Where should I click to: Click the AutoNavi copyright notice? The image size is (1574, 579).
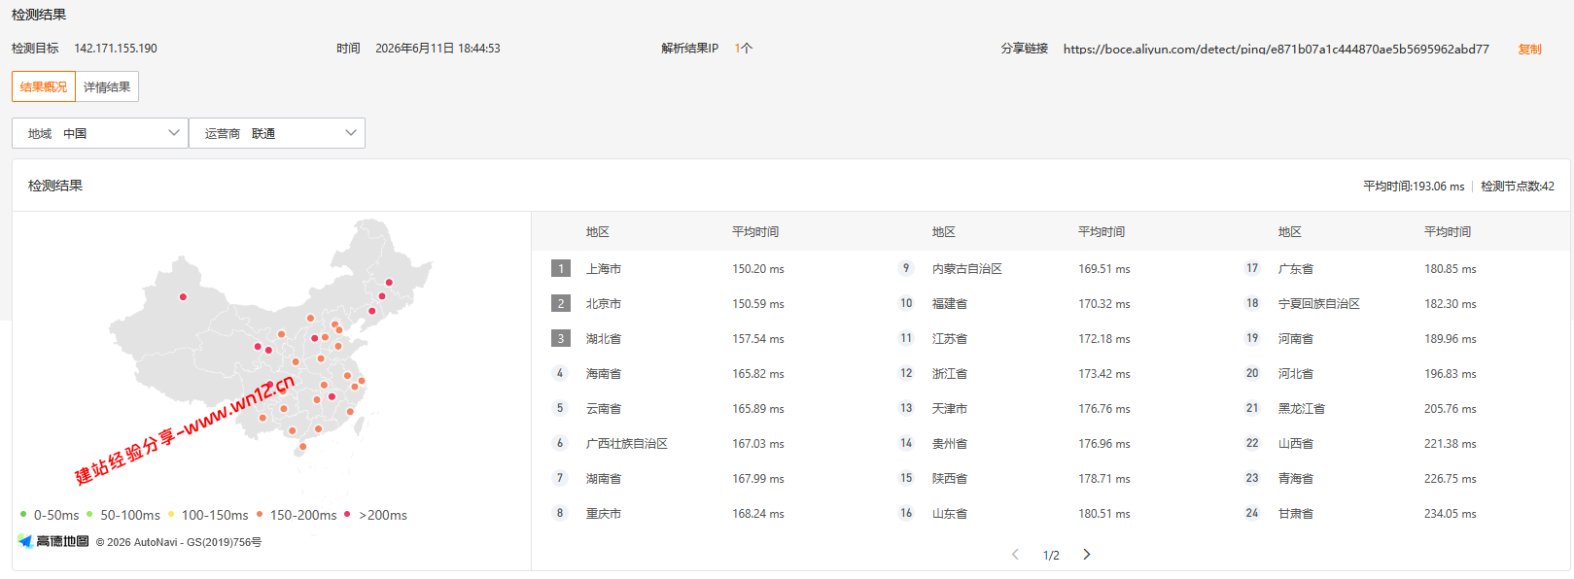tap(179, 542)
